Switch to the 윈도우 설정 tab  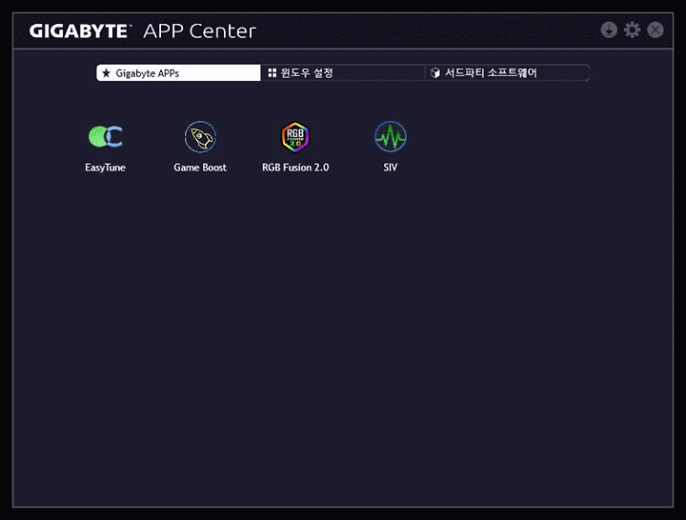343,73
